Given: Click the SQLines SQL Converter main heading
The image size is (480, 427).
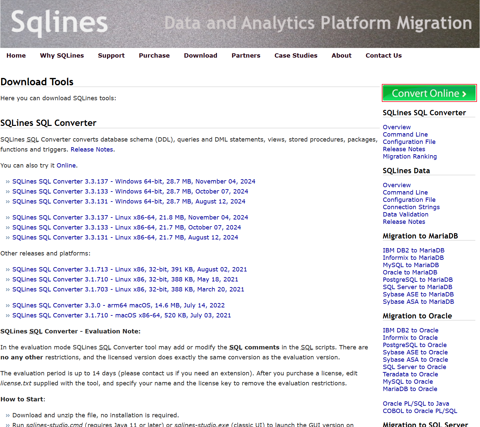Looking at the screenshot, I should point(48,123).
